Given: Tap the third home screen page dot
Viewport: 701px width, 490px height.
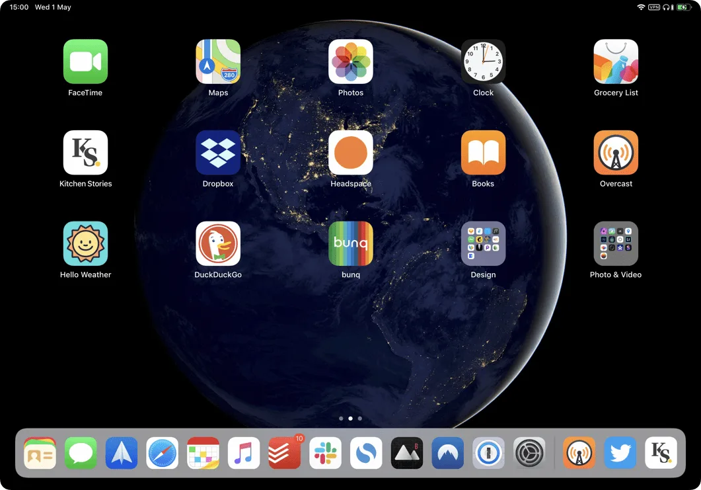Looking at the screenshot, I should point(360,419).
